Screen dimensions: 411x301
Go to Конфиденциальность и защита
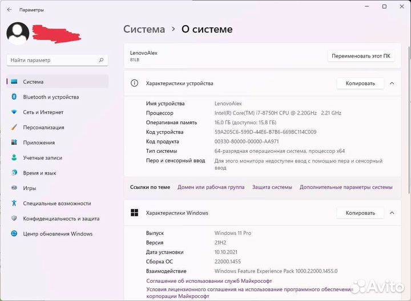(58, 218)
